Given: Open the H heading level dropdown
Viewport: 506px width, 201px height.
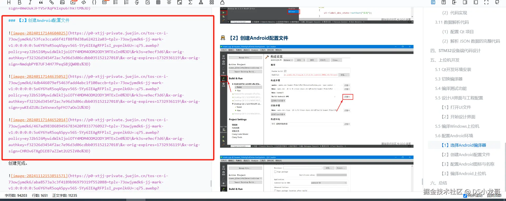Looking at the screenshot, I should click(x=9, y=2).
